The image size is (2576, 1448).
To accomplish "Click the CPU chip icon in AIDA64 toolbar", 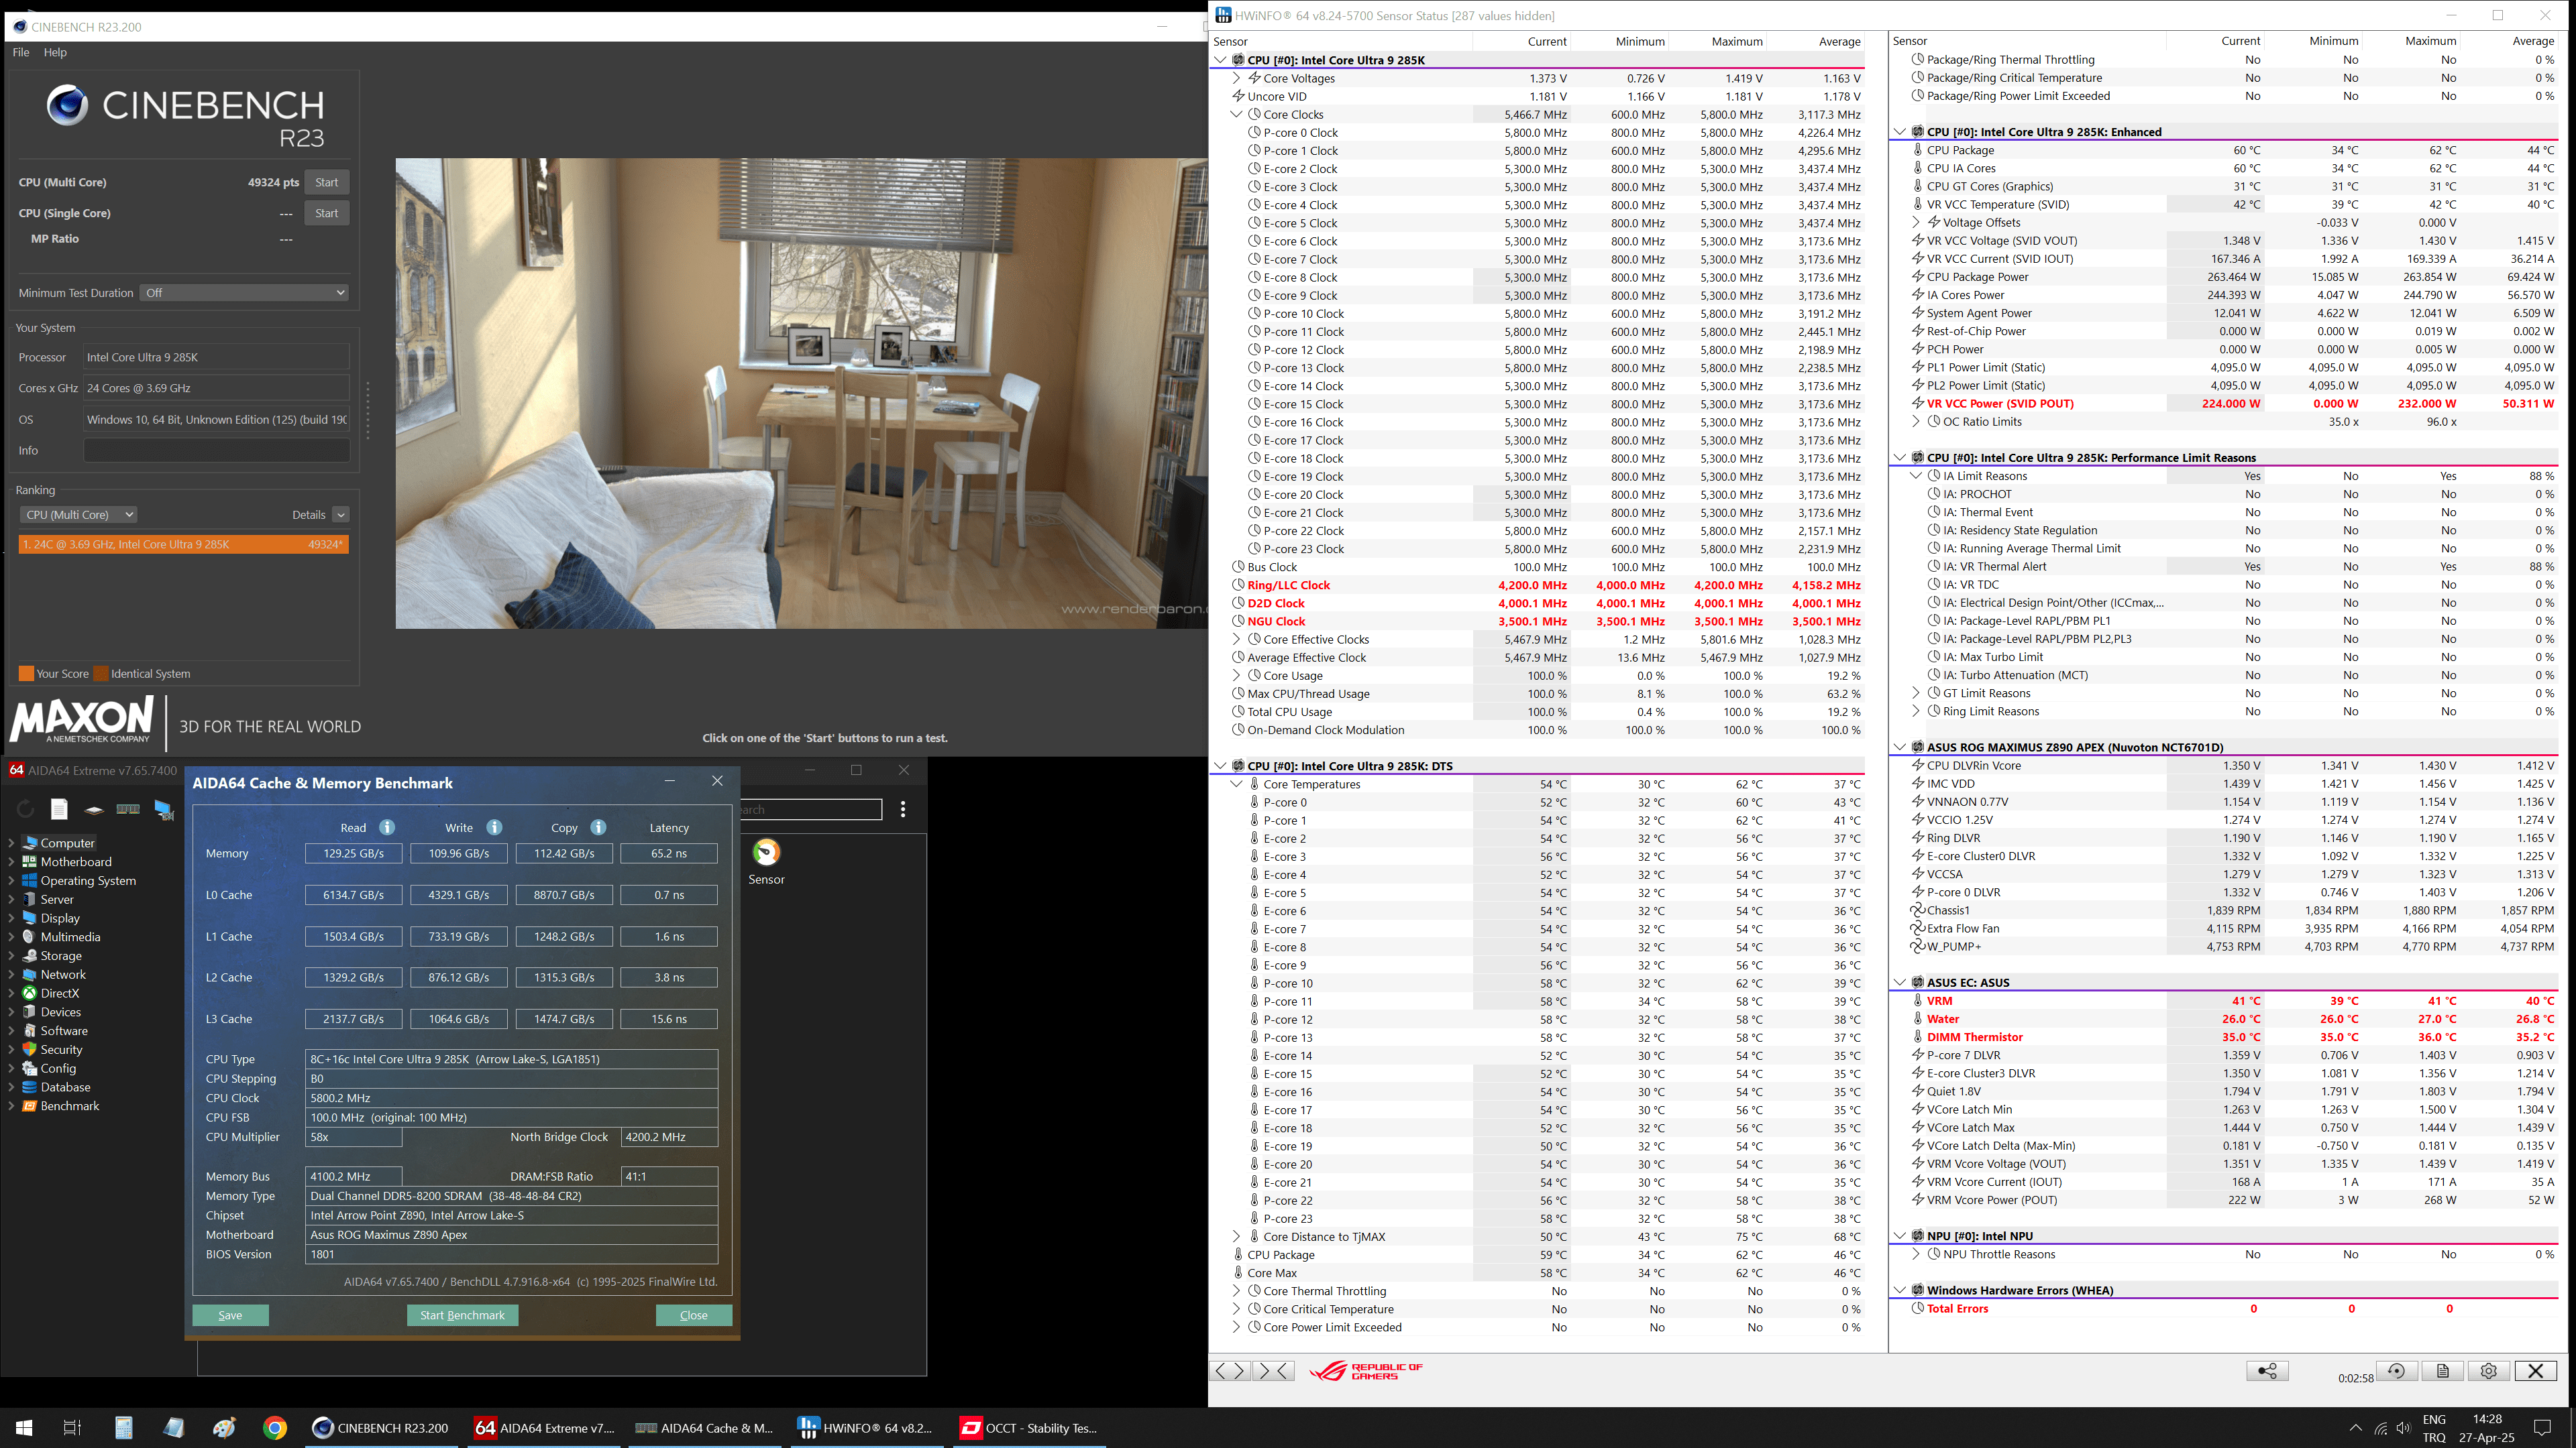I will (94, 809).
